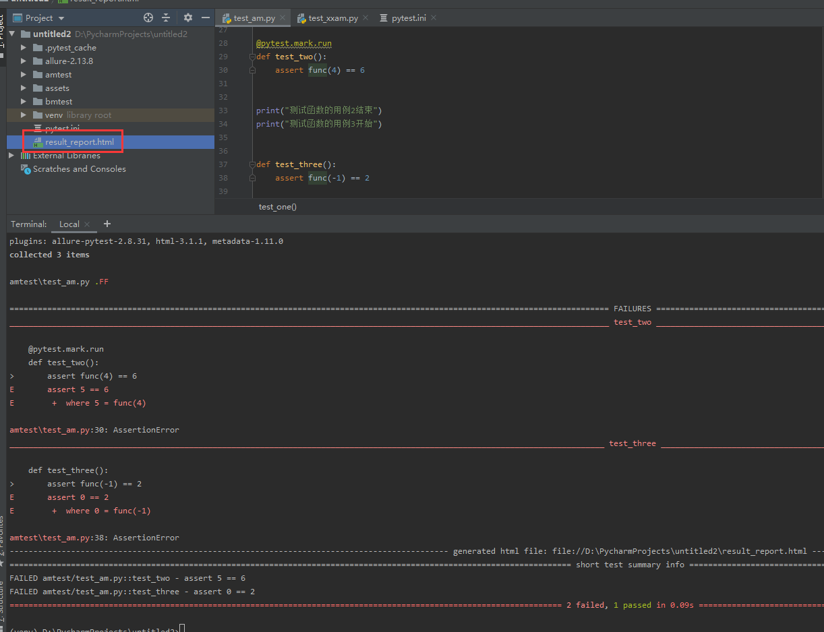The image size is (824, 632).
Task: Click the folder icon of allure-2.13.8
Action: point(38,61)
